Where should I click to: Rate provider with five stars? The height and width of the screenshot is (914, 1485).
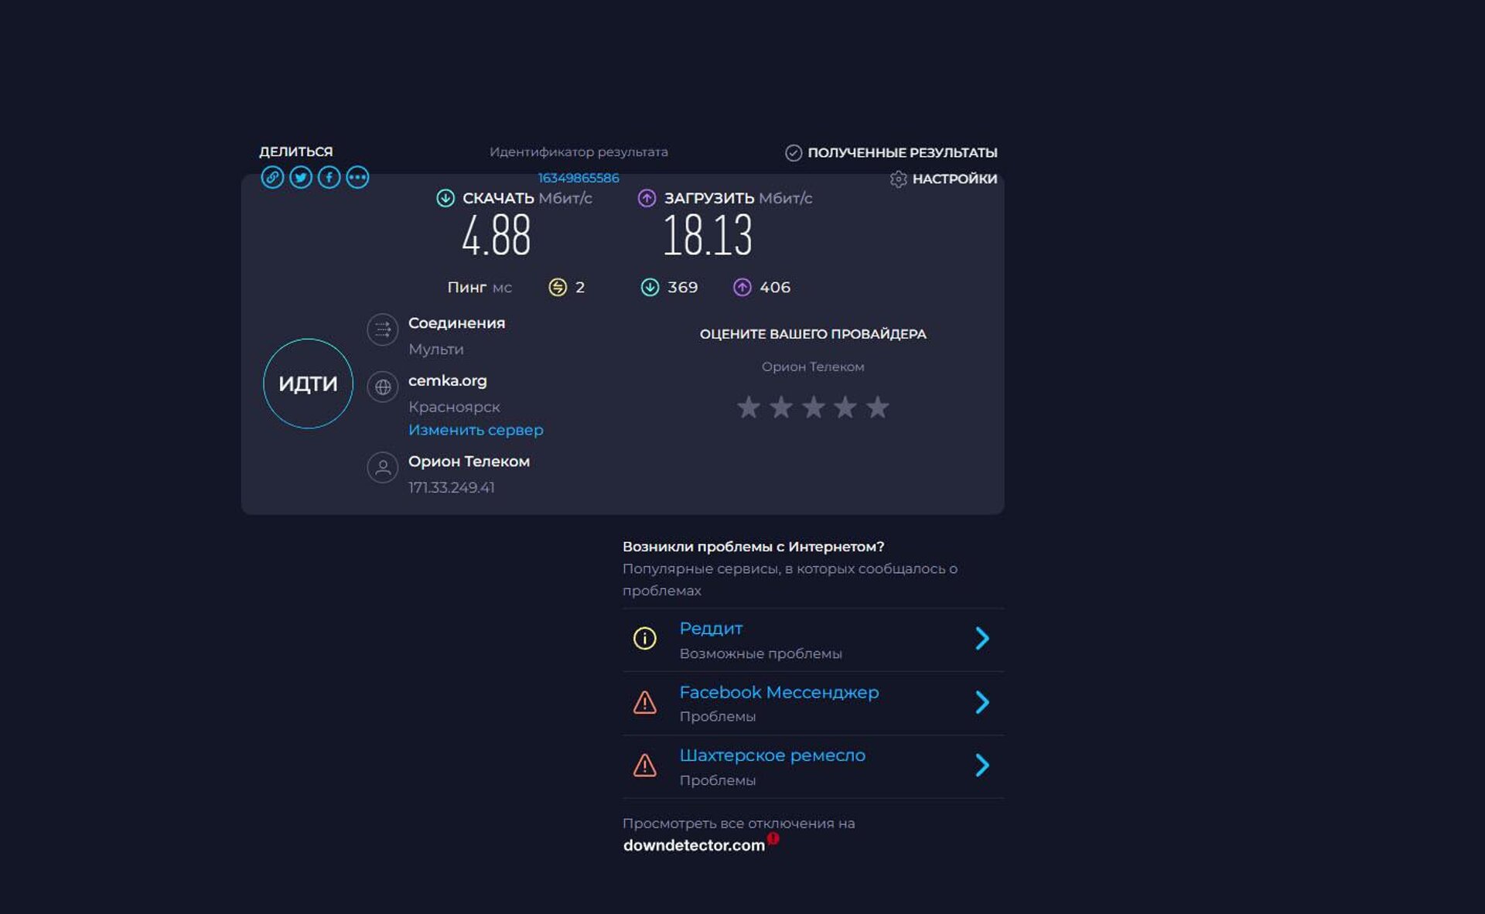point(878,407)
